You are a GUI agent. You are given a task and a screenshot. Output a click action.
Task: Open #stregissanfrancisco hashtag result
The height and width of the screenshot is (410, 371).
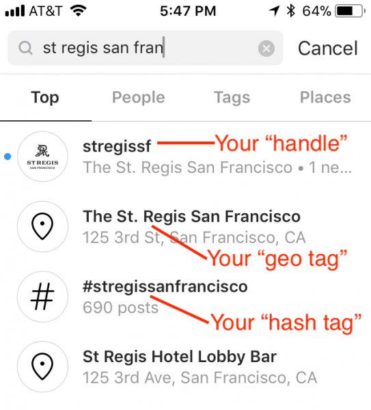pyautogui.click(x=185, y=297)
